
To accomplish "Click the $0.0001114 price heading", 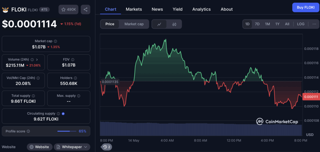I will click(x=29, y=24).
